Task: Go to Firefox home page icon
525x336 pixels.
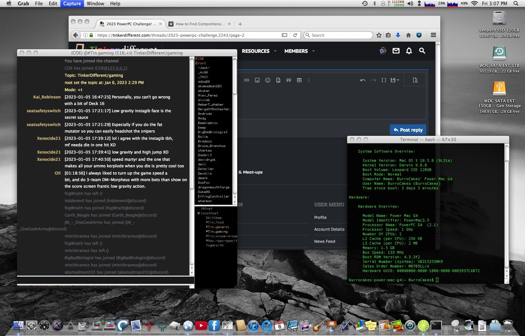Action: click(x=409, y=35)
